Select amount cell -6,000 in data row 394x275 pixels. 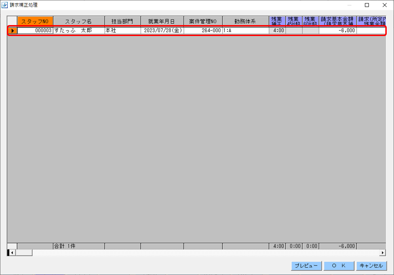338,31
